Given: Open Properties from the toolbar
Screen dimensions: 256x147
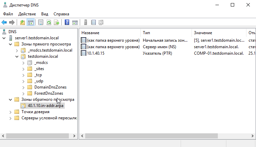Looking at the screenshot, I should pos(41,23).
